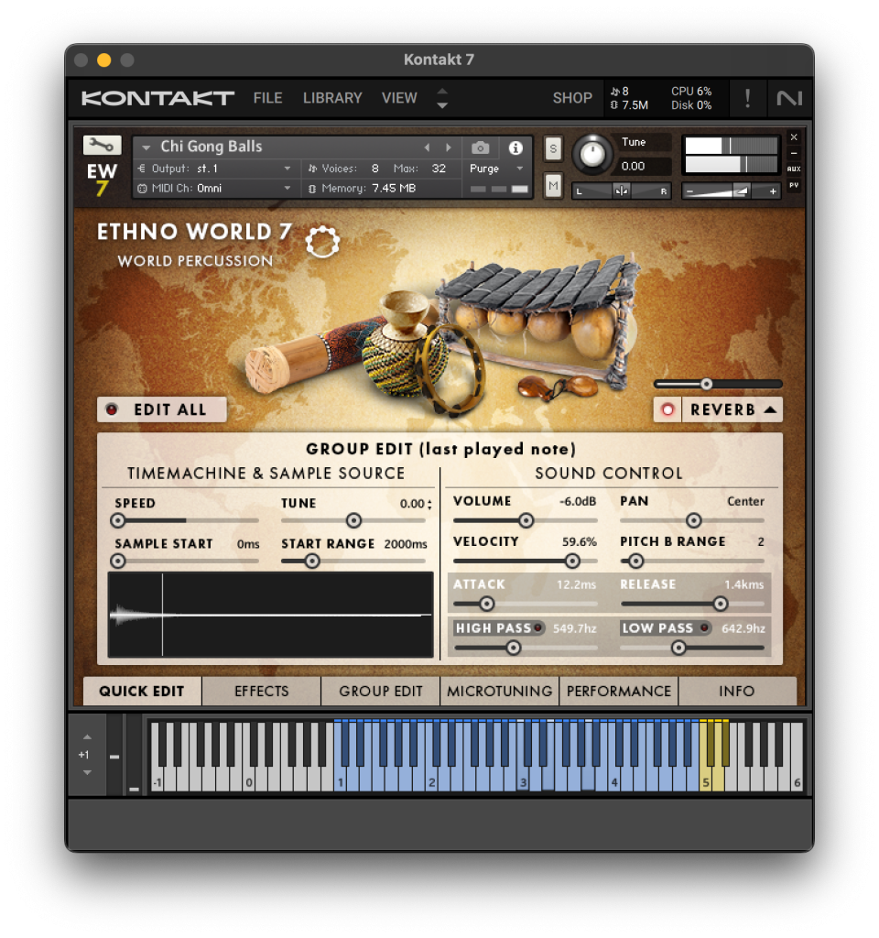This screenshot has width=879, height=938.
Task: Click the NI logo icon
Action: pyautogui.click(x=788, y=98)
